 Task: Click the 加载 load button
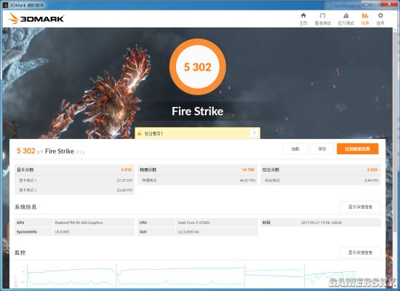tap(295, 149)
